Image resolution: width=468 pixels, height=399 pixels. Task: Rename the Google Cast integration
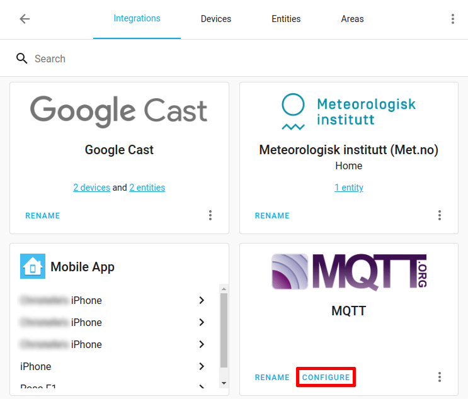43,216
